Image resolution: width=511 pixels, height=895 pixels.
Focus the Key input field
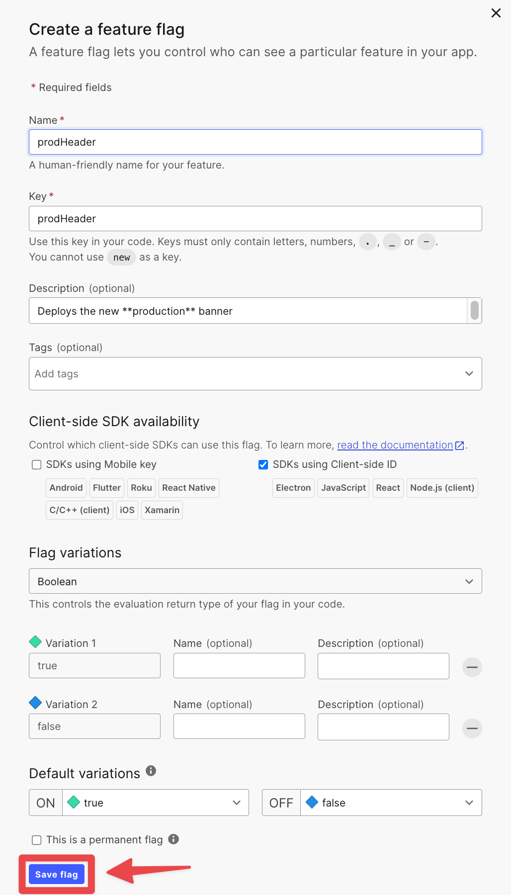(255, 219)
